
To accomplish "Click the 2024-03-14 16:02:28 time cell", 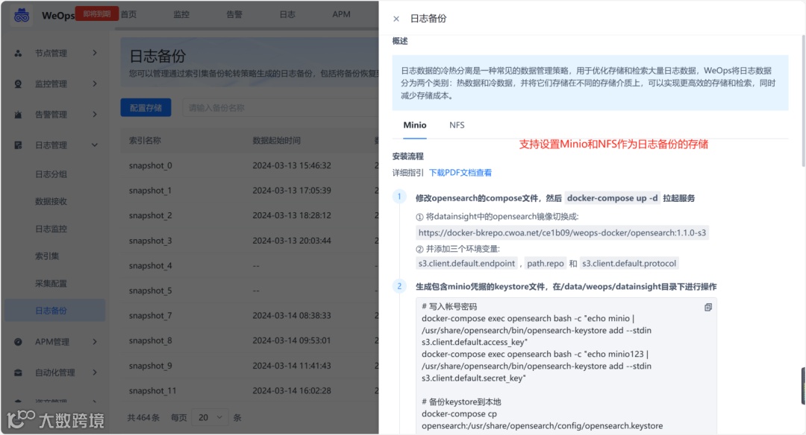I will (292, 391).
